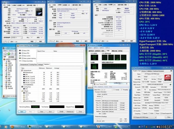The image size is (174, 129).
Task: Expand the first item under the EVEREST root
Action: click(5, 61)
